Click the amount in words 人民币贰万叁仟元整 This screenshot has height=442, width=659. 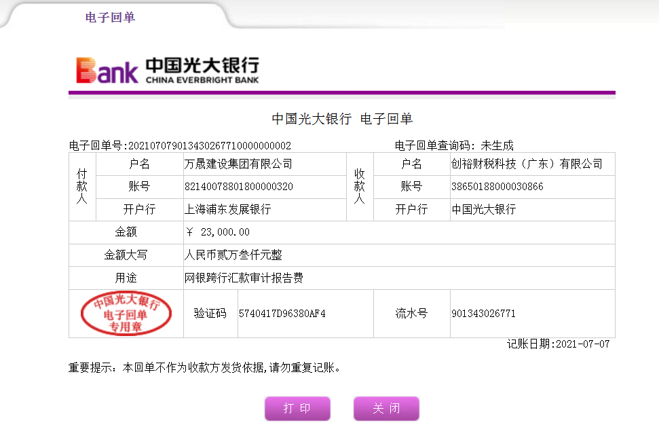tap(233, 255)
